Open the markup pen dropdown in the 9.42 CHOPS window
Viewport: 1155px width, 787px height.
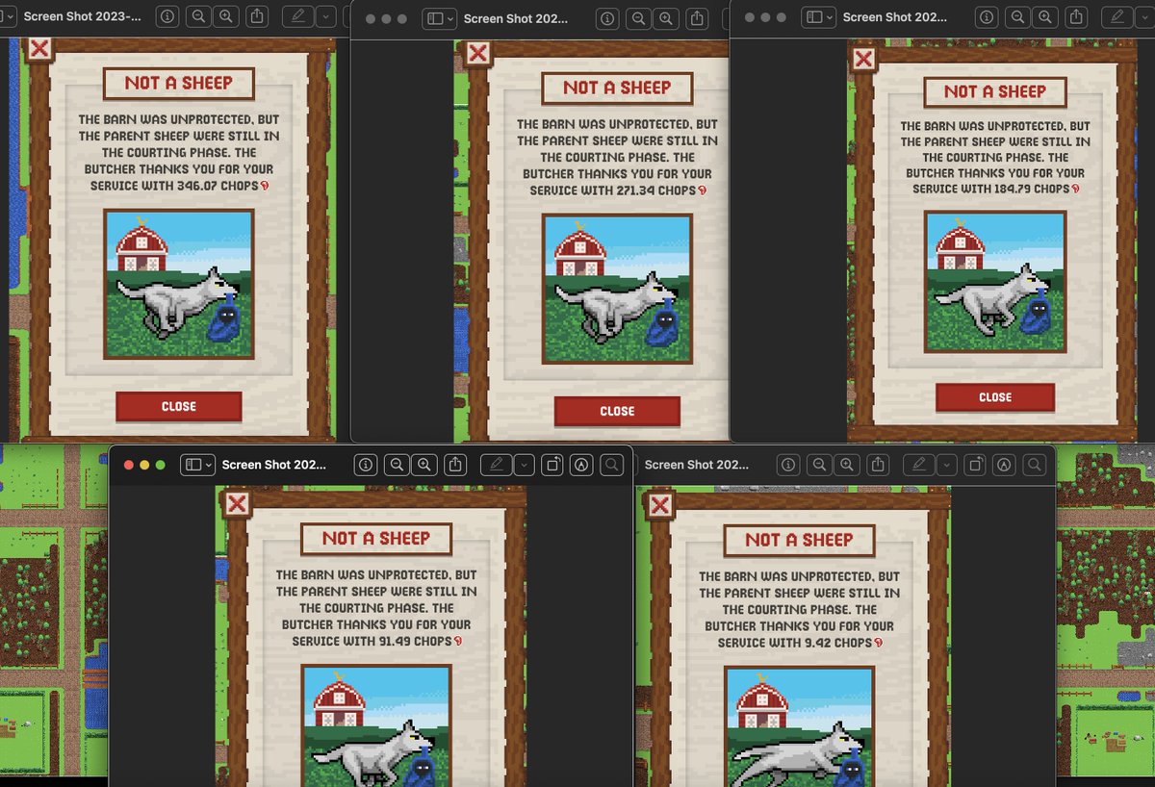coord(945,465)
